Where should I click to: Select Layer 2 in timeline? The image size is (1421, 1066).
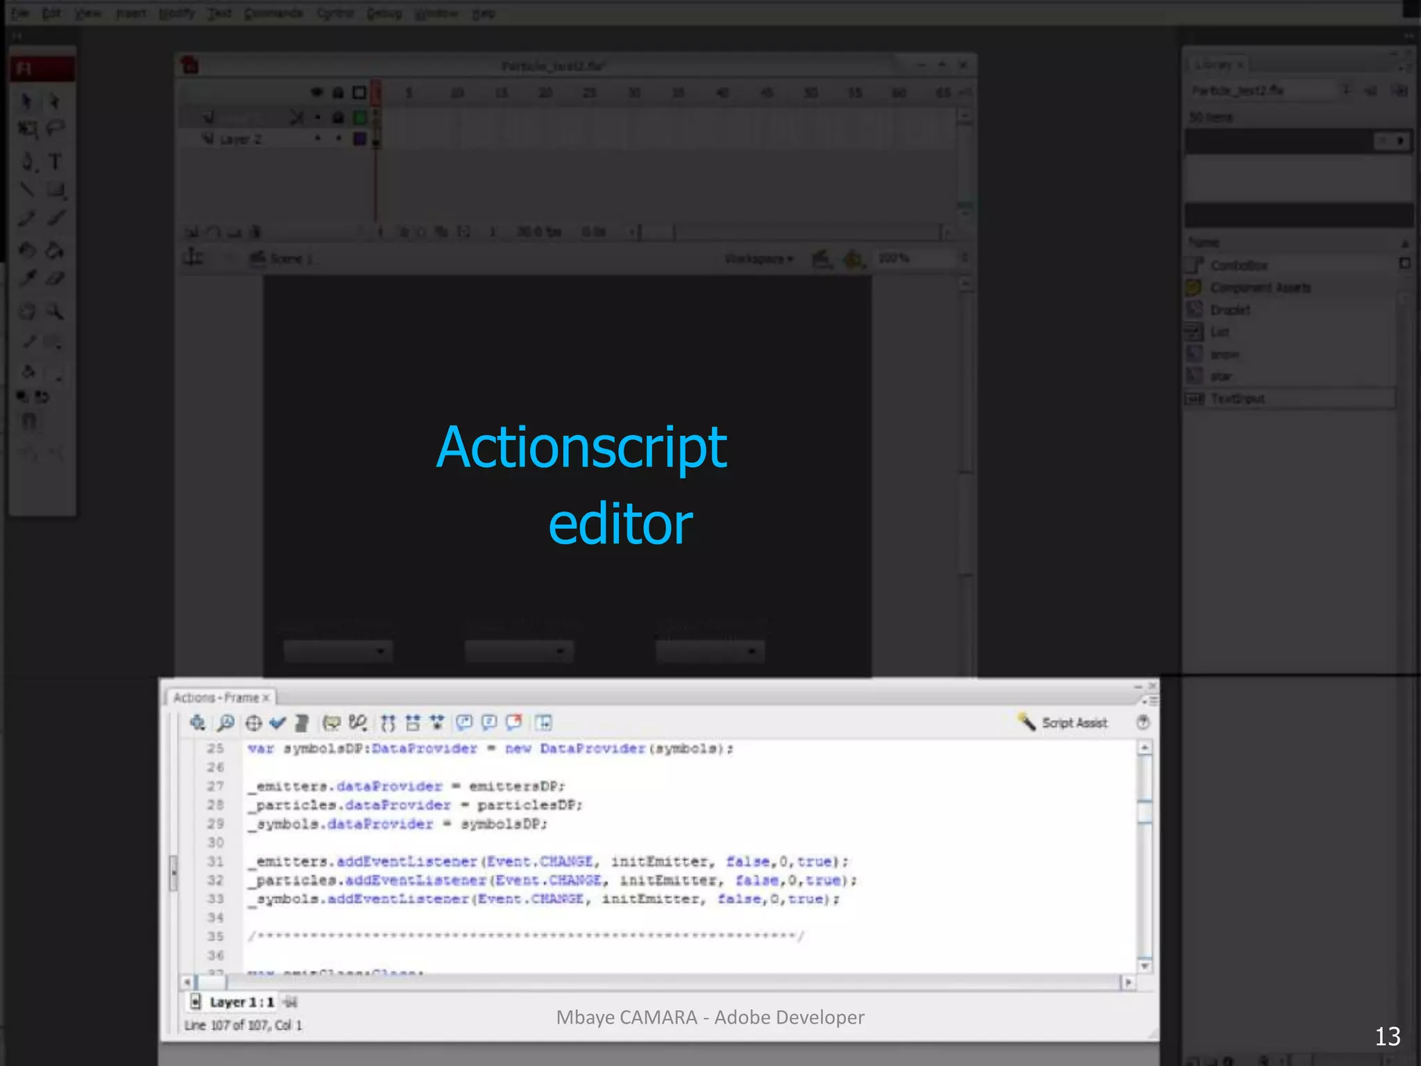(x=241, y=139)
